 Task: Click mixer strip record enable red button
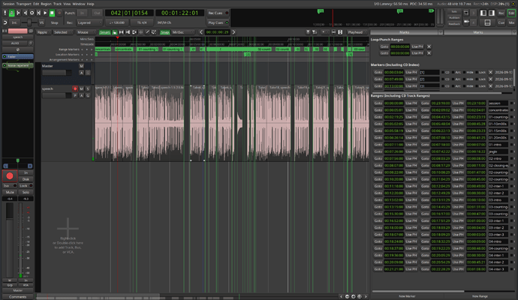[10, 176]
